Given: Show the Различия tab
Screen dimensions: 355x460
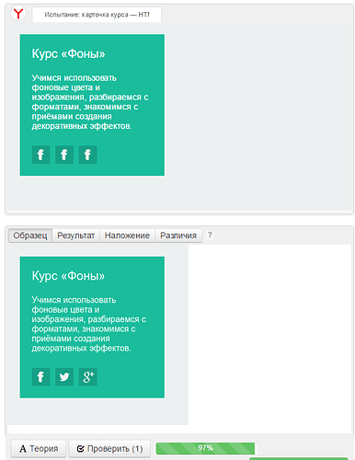Looking at the screenshot, I should (178, 236).
